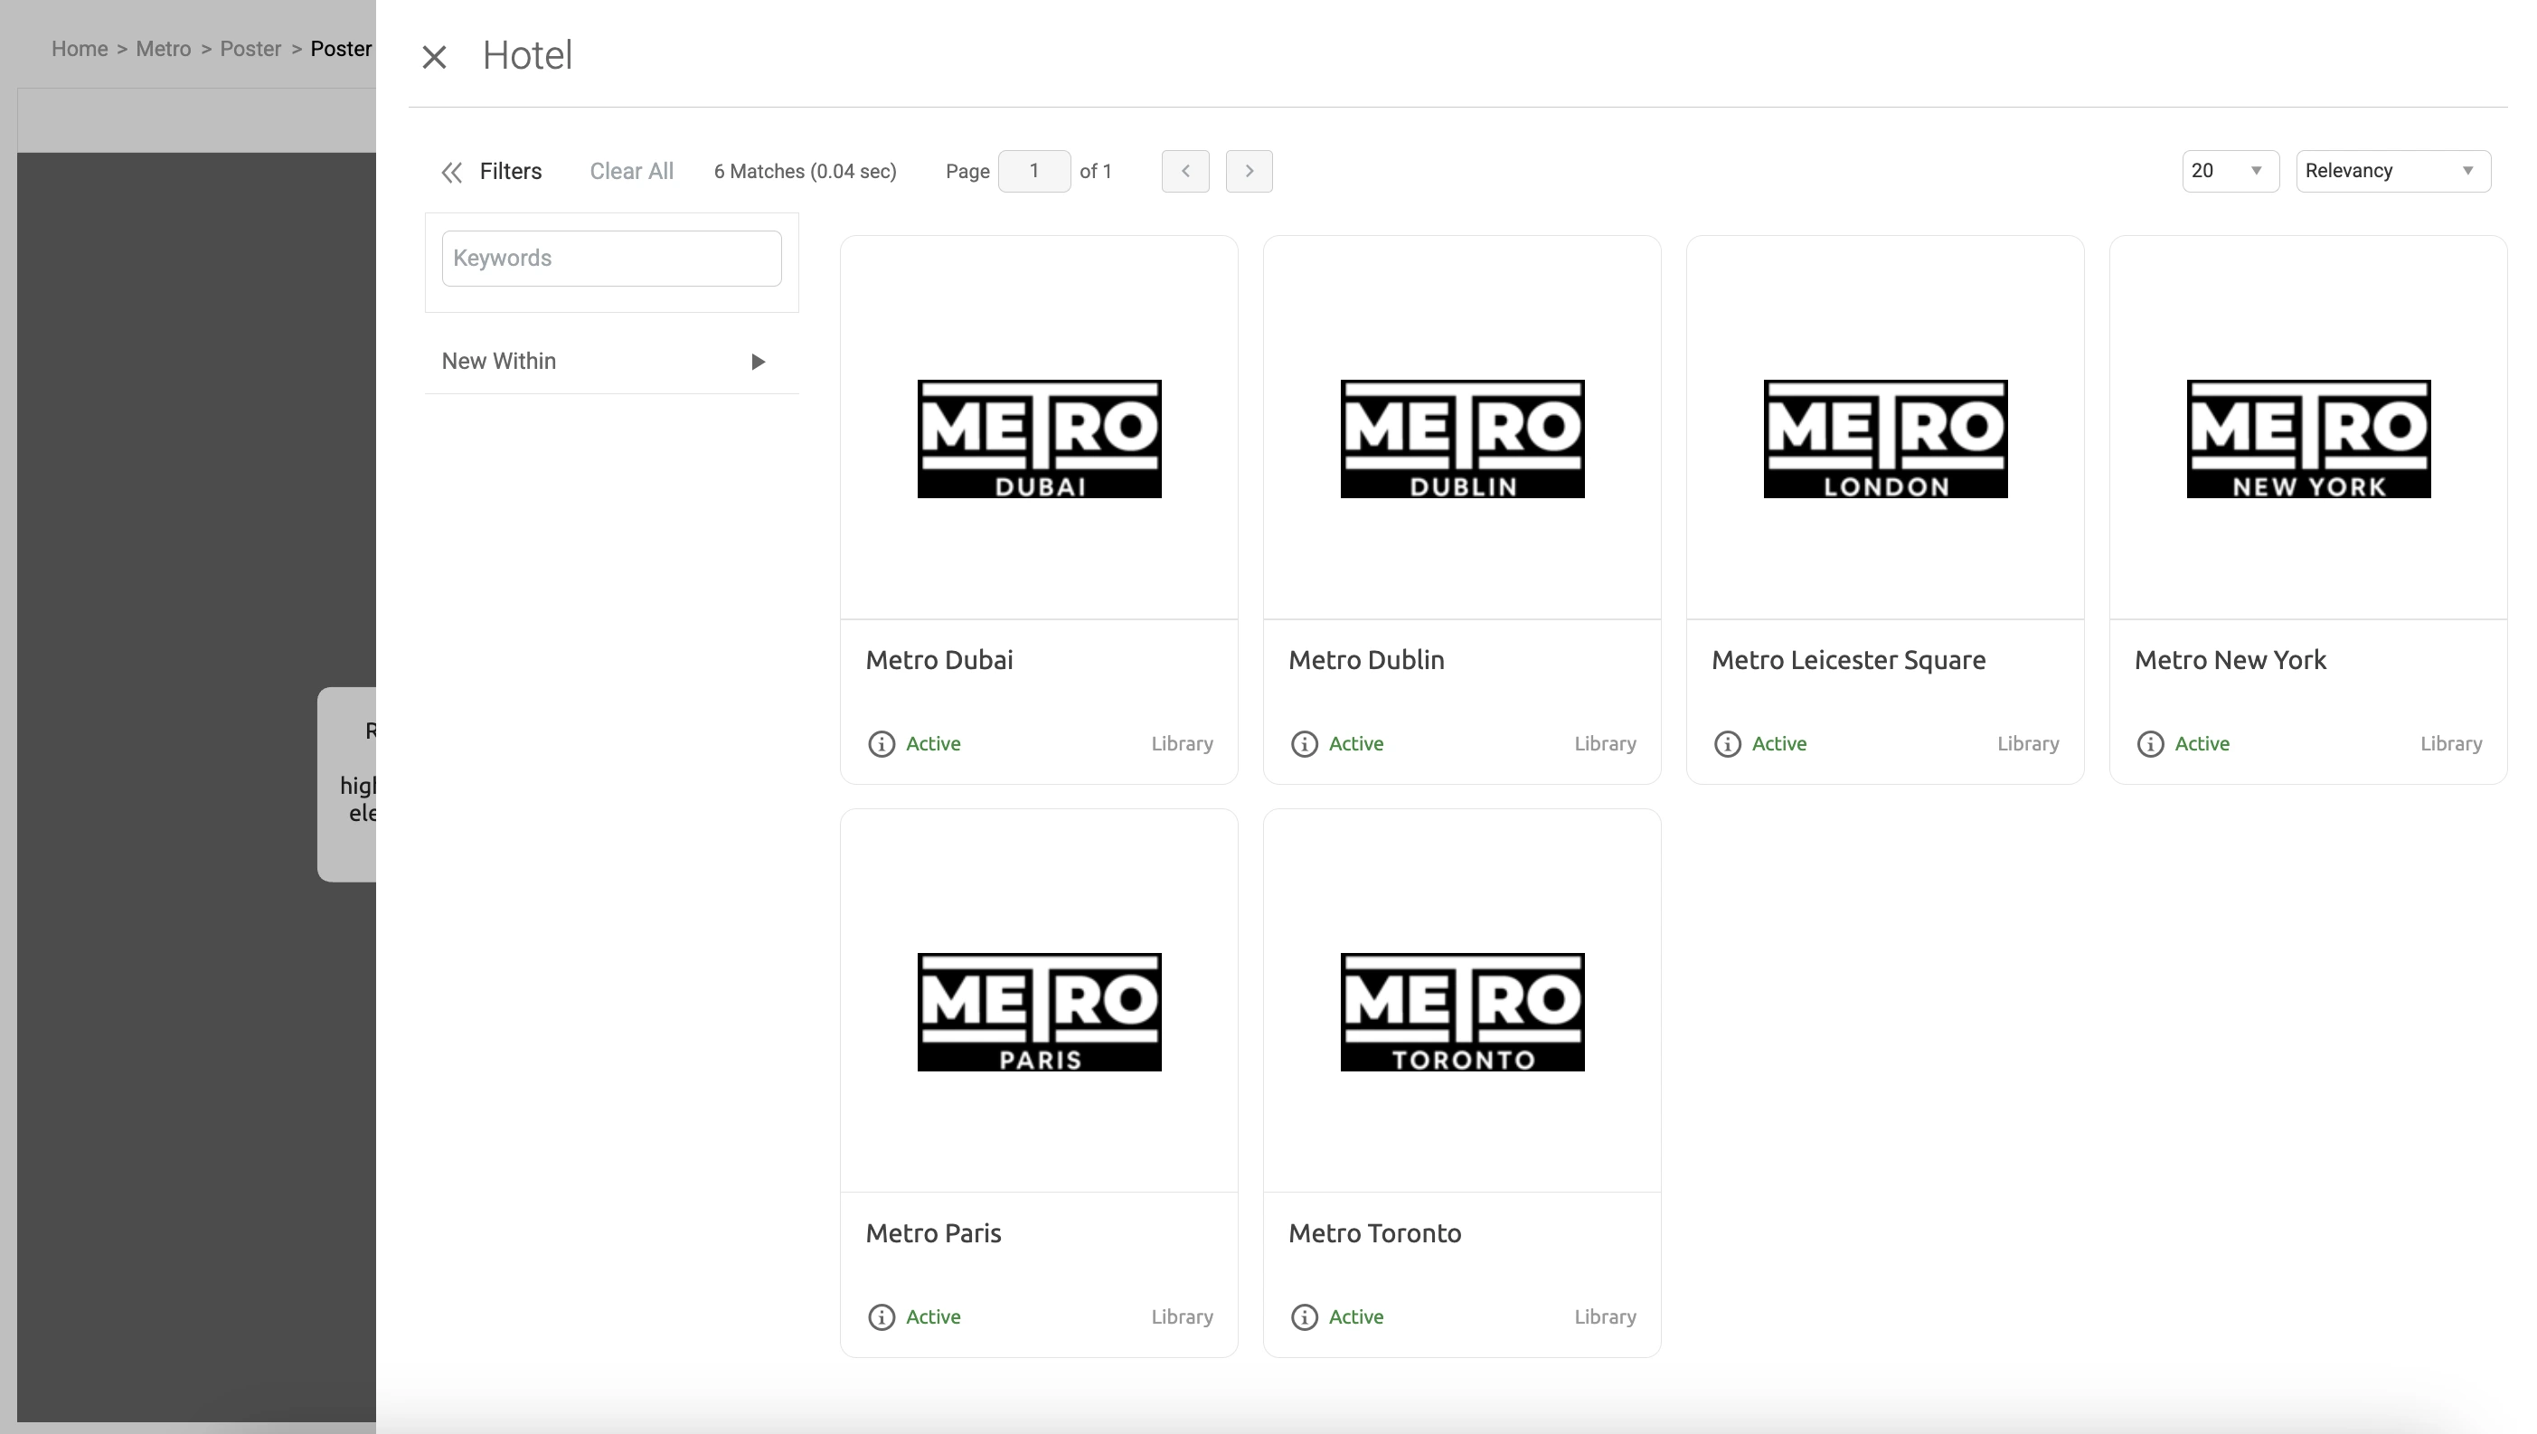
Task: Click Active status on Metro Leicester Square card
Action: point(1778,743)
